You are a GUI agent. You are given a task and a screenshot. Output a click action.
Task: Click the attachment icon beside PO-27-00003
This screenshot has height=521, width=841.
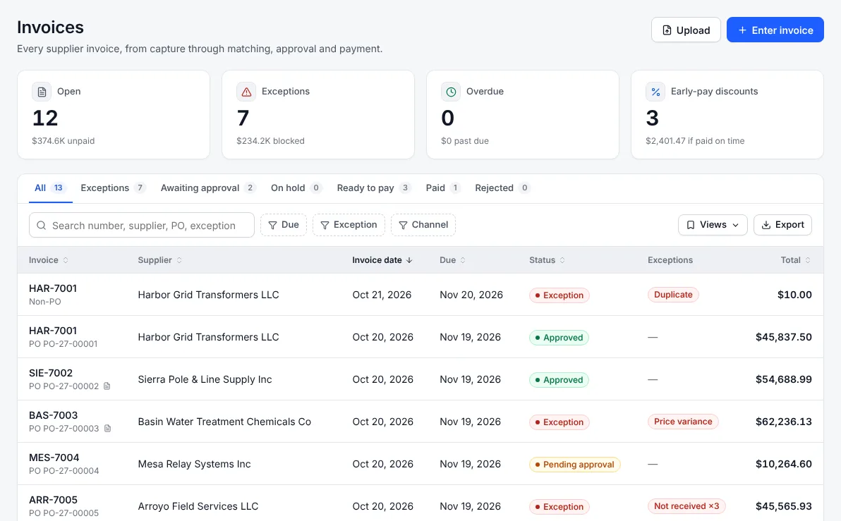pyautogui.click(x=107, y=428)
